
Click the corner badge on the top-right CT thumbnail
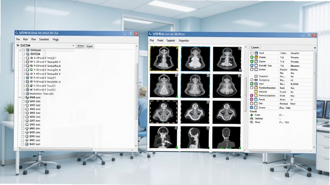coord(240,49)
